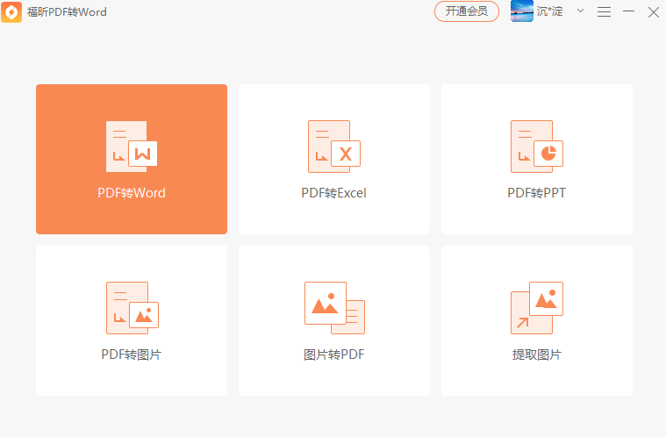
Task: Minimize the 福昕PDF转Word window
Action: 628,11
